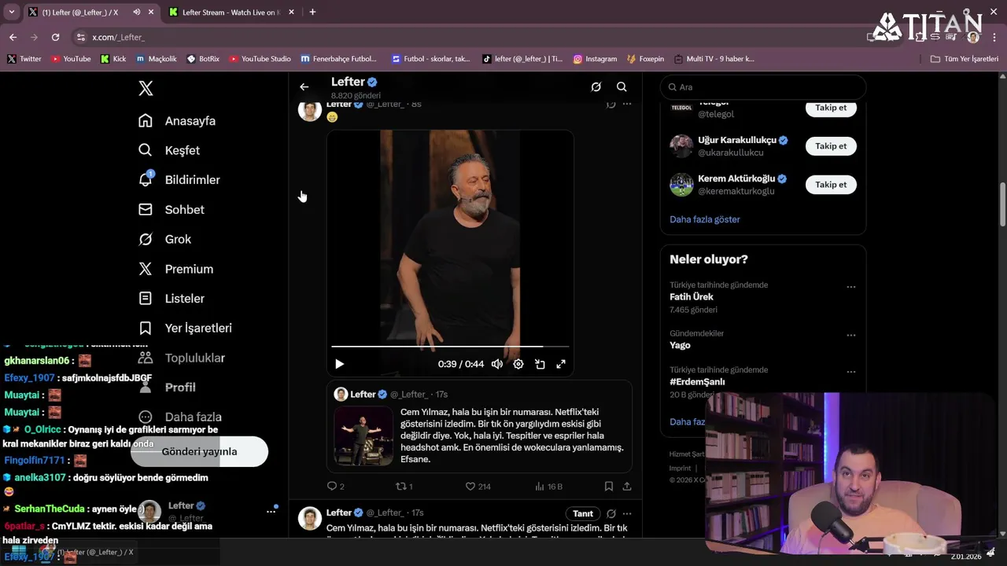Follow Uğur Karakullukçu
This screenshot has width=1007, height=566.
(831, 146)
